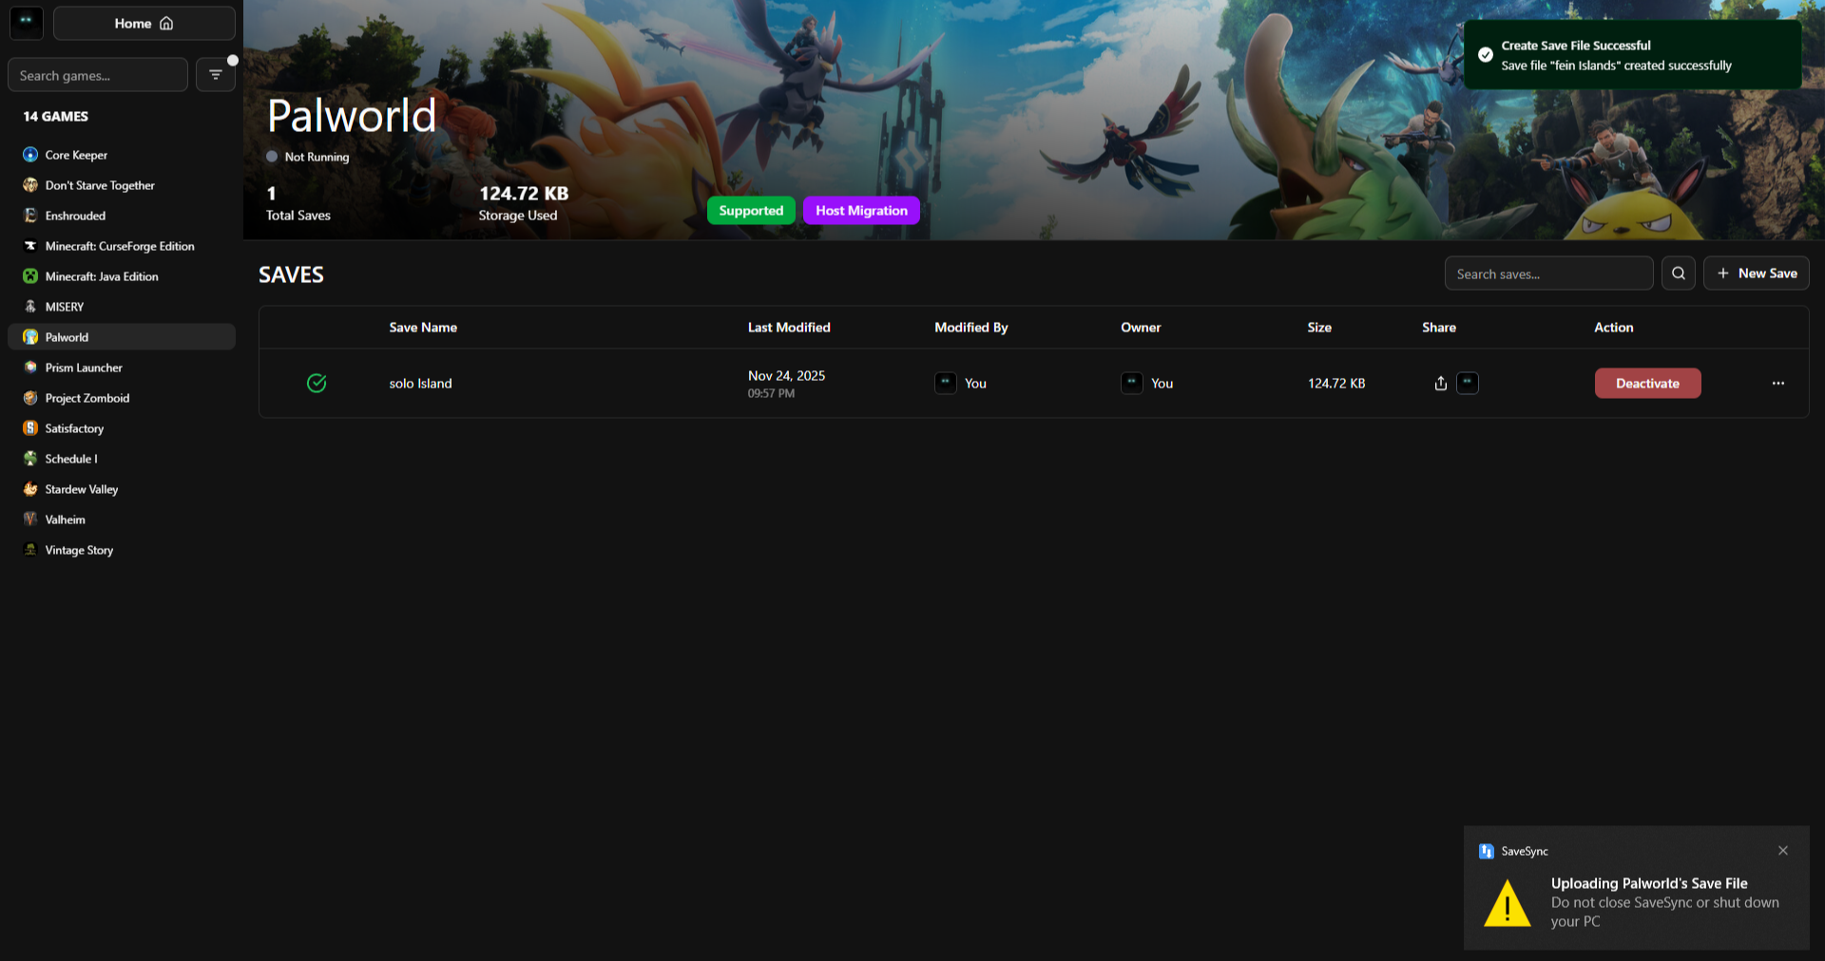Click the Prism Launcher icon
Viewport: 1825px width, 961px height.
tap(30, 367)
